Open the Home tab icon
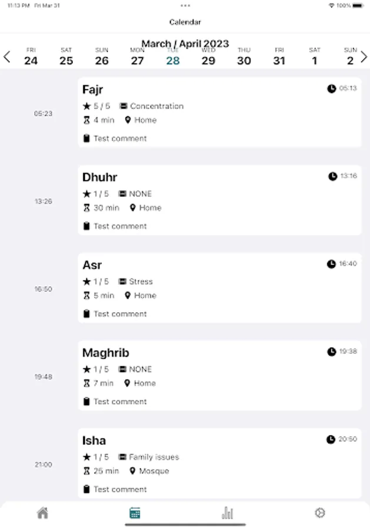370x529 pixels. click(42, 513)
